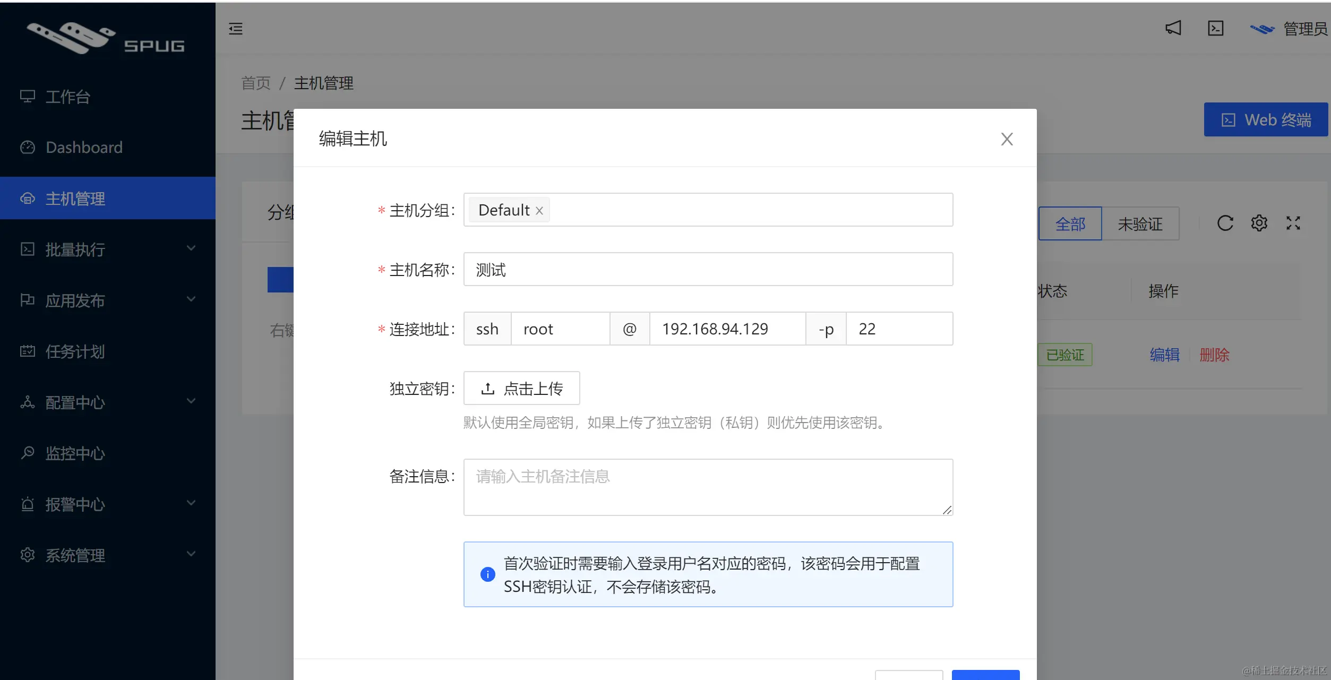Toggle fullscreen table icon

tap(1293, 223)
